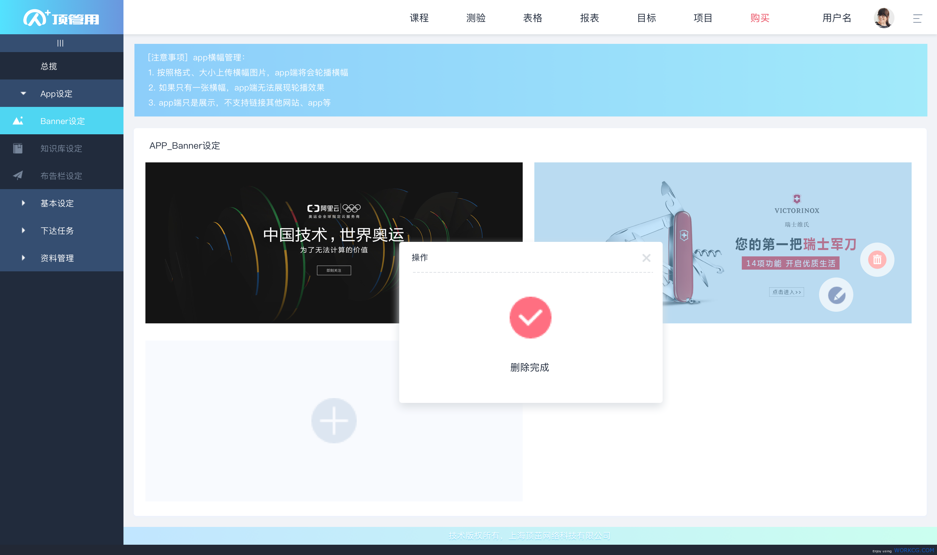The image size is (937, 555).
Task: Delete the Victorinox banner via trash icon
Action: [877, 260]
